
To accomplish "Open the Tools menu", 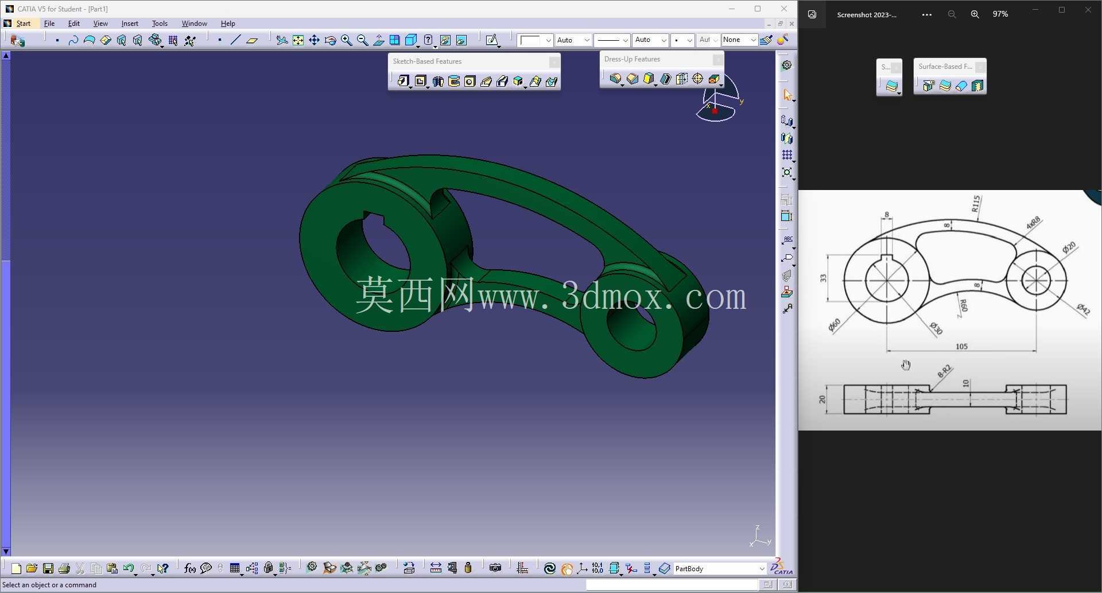I will tap(160, 24).
